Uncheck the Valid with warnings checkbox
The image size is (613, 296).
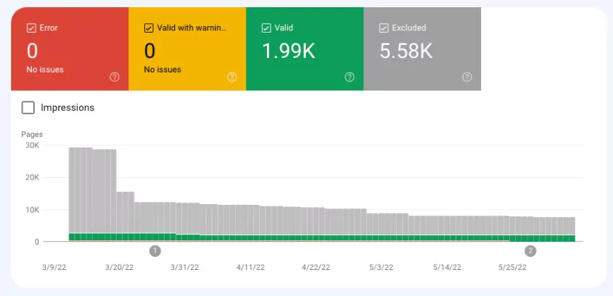tap(149, 28)
